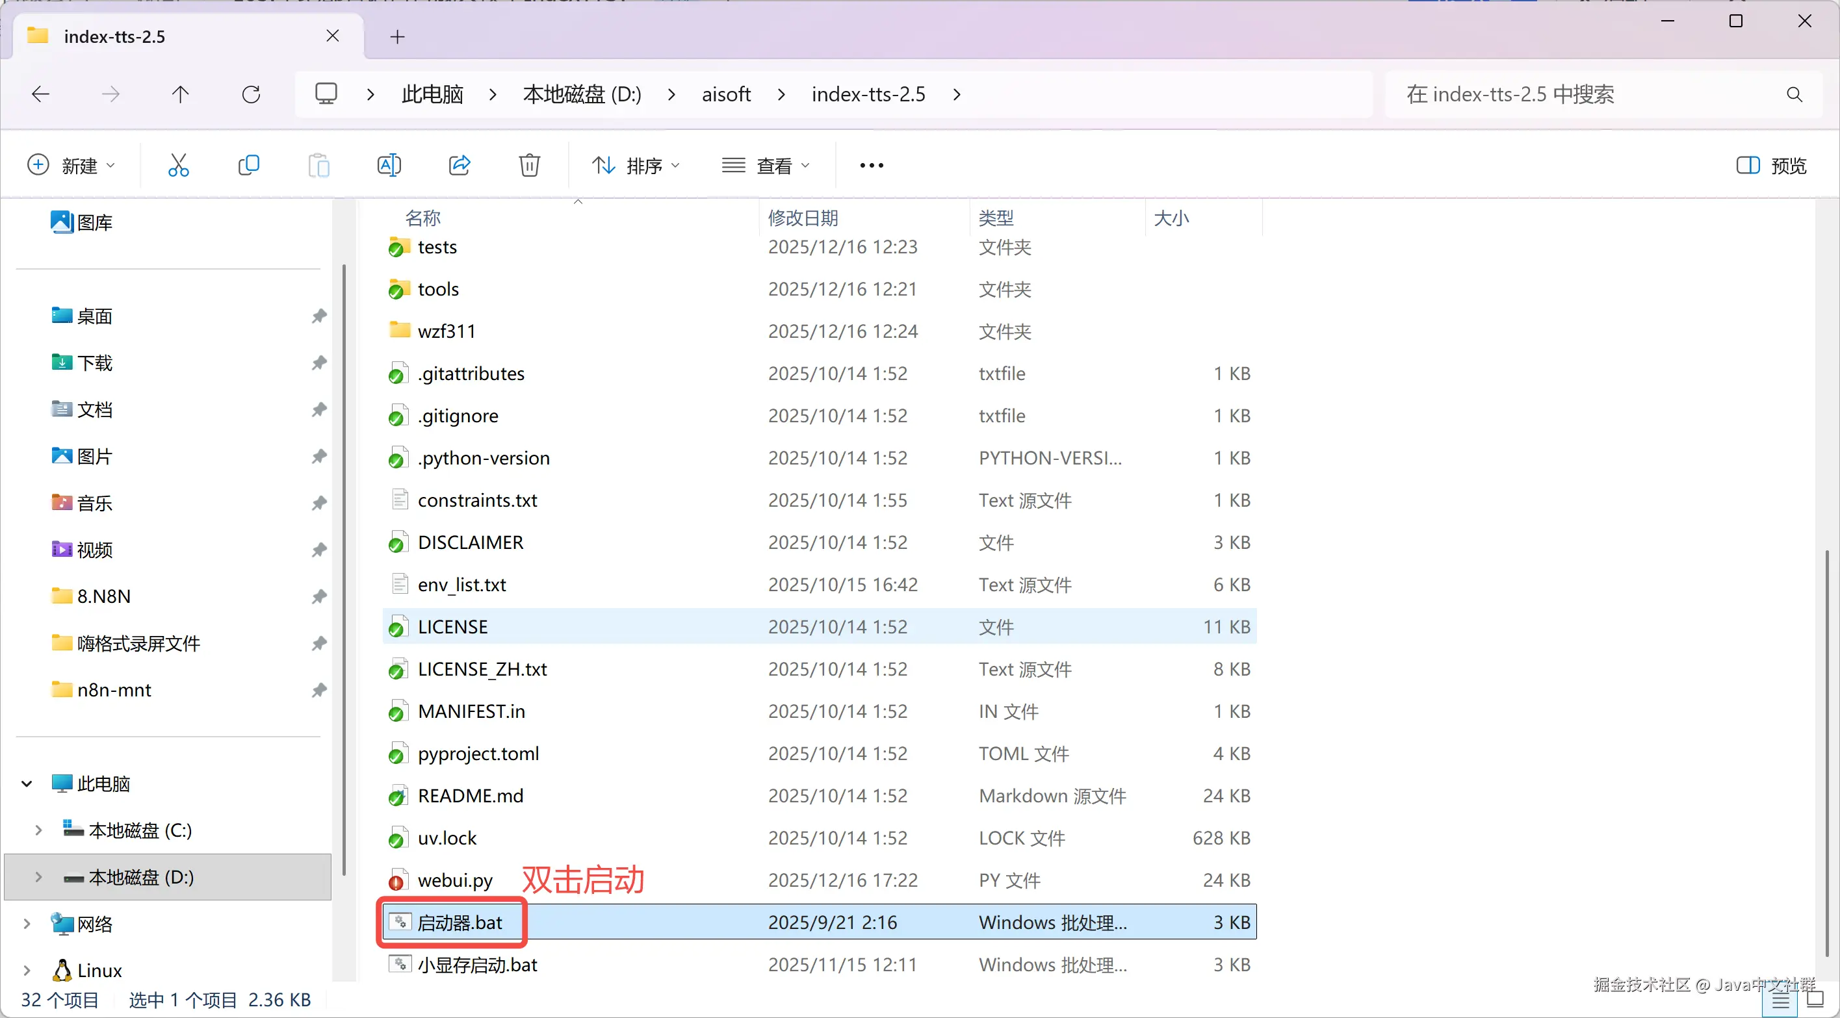This screenshot has width=1840, height=1018.
Task: Click the Copy icon in toolbar
Action: pos(248,166)
